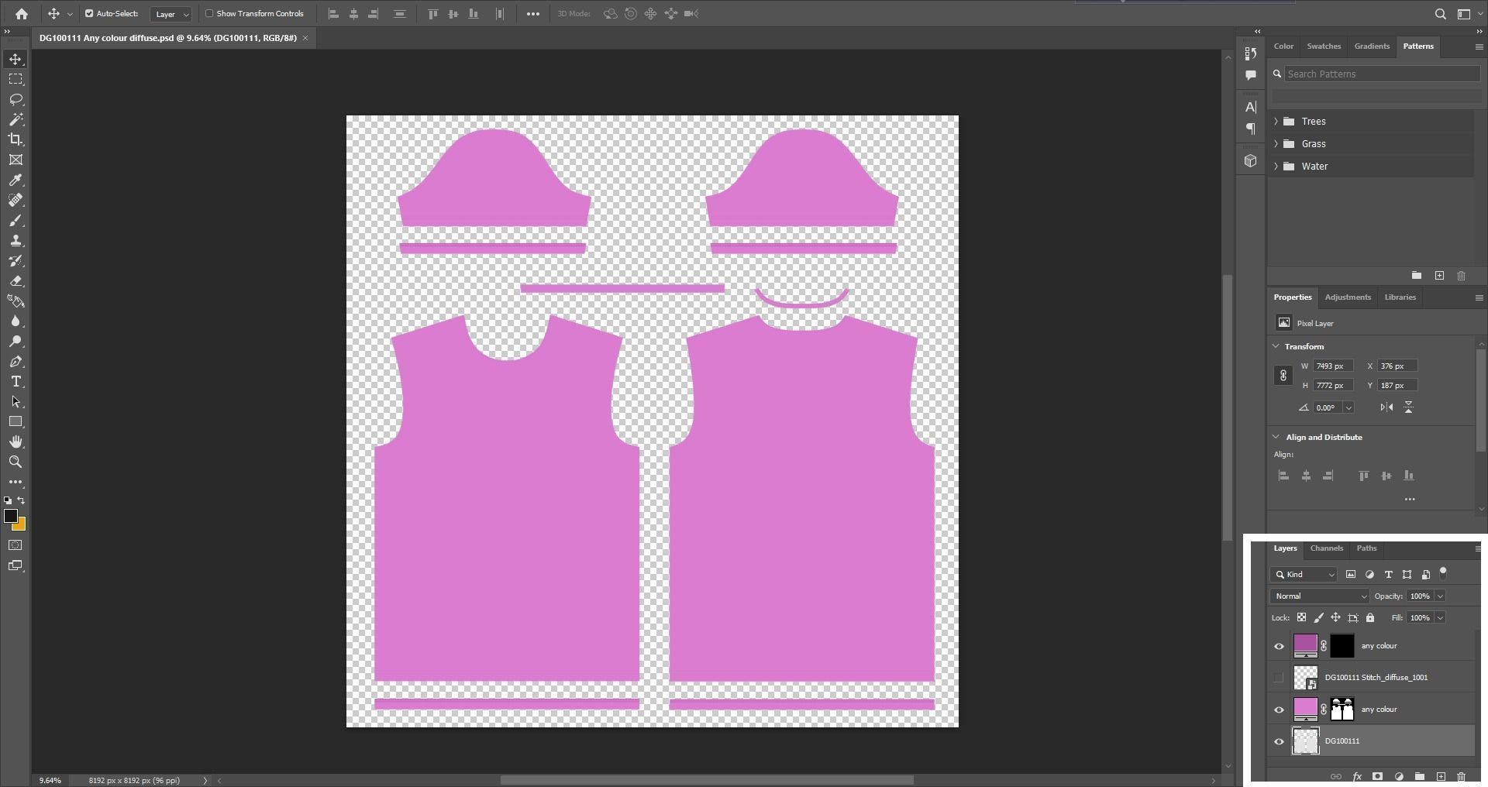Click the foreground color swatch
The image size is (1488, 787).
pos(10,515)
